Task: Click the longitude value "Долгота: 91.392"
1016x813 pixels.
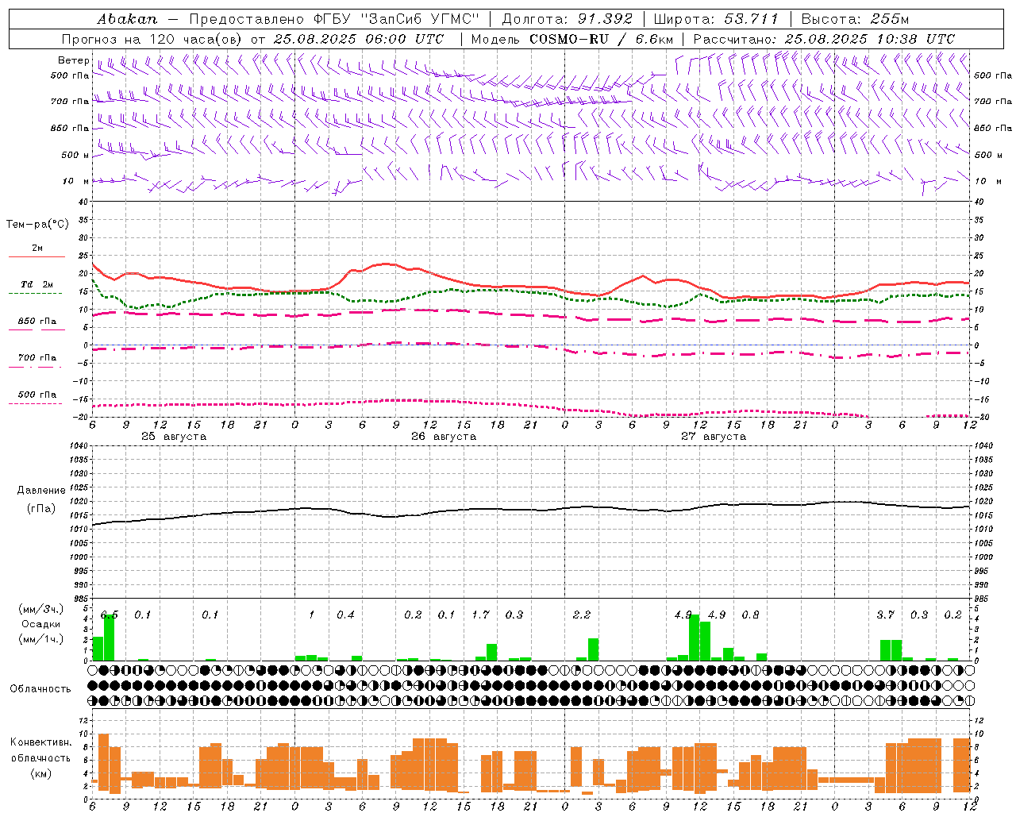Action: [568, 19]
